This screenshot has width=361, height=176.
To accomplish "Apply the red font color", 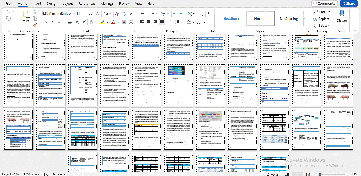I will click(113, 22).
